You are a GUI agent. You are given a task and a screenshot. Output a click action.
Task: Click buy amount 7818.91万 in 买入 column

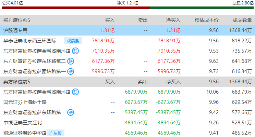pyautogui.click(x=103, y=41)
